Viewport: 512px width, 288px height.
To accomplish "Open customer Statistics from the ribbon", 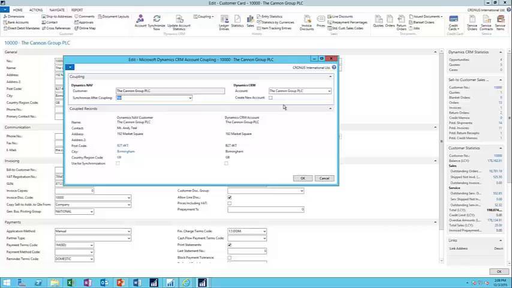I will pos(237,21).
